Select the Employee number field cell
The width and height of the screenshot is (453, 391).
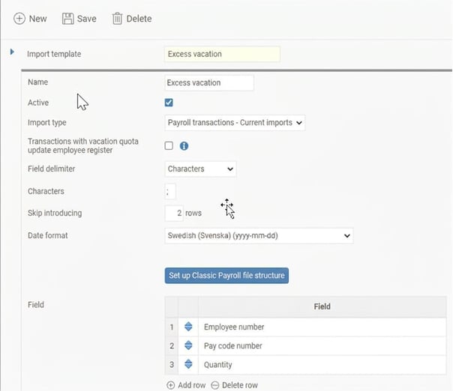click(x=322, y=327)
